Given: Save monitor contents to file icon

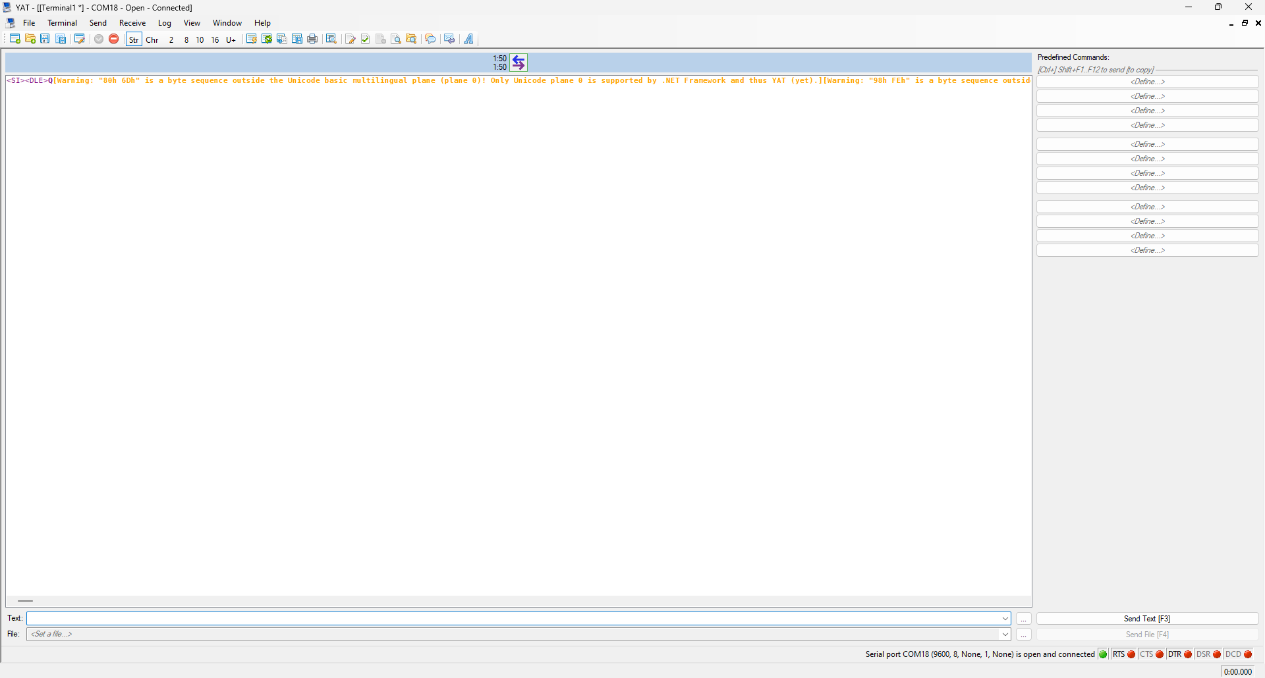Looking at the screenshot, I should [x=297, y=39].
